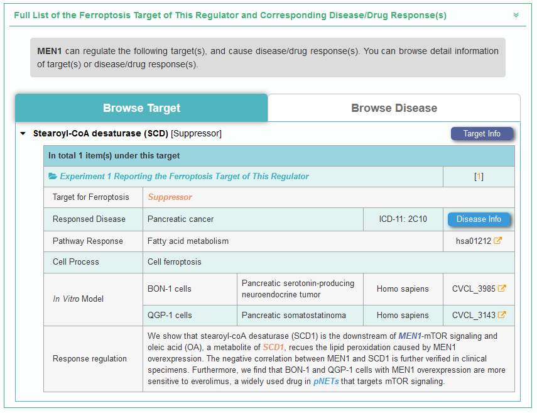Click the ICD-11: 2C10 cell
This screenshot has width=537, height=413.
403,219
